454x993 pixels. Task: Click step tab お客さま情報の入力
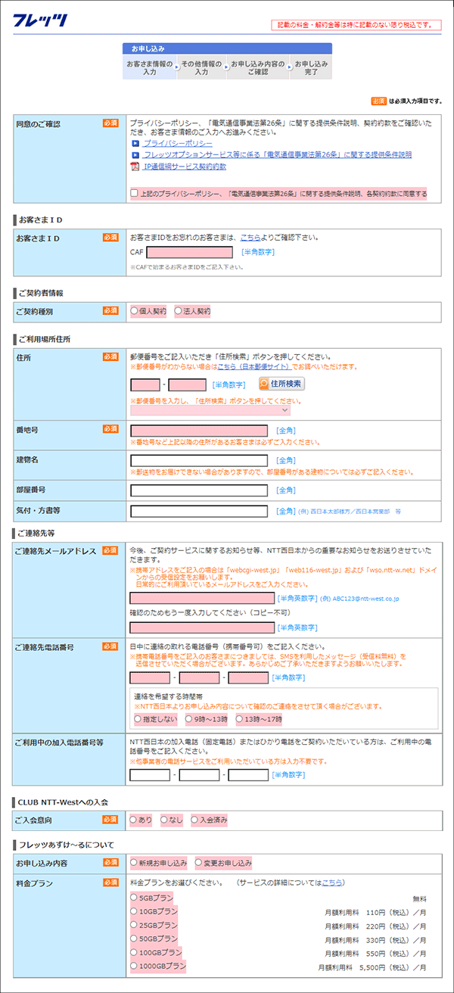coord(149,68)
